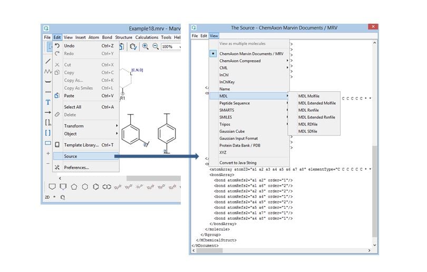The height and width of the screenshot is (272, 427).
Task: Pick the benzene ring template
Action: [96, 187]
